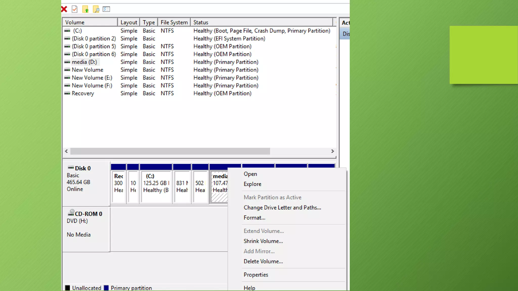
Task: Select Format... in the context menu
Action: click(x=254, y=218)
